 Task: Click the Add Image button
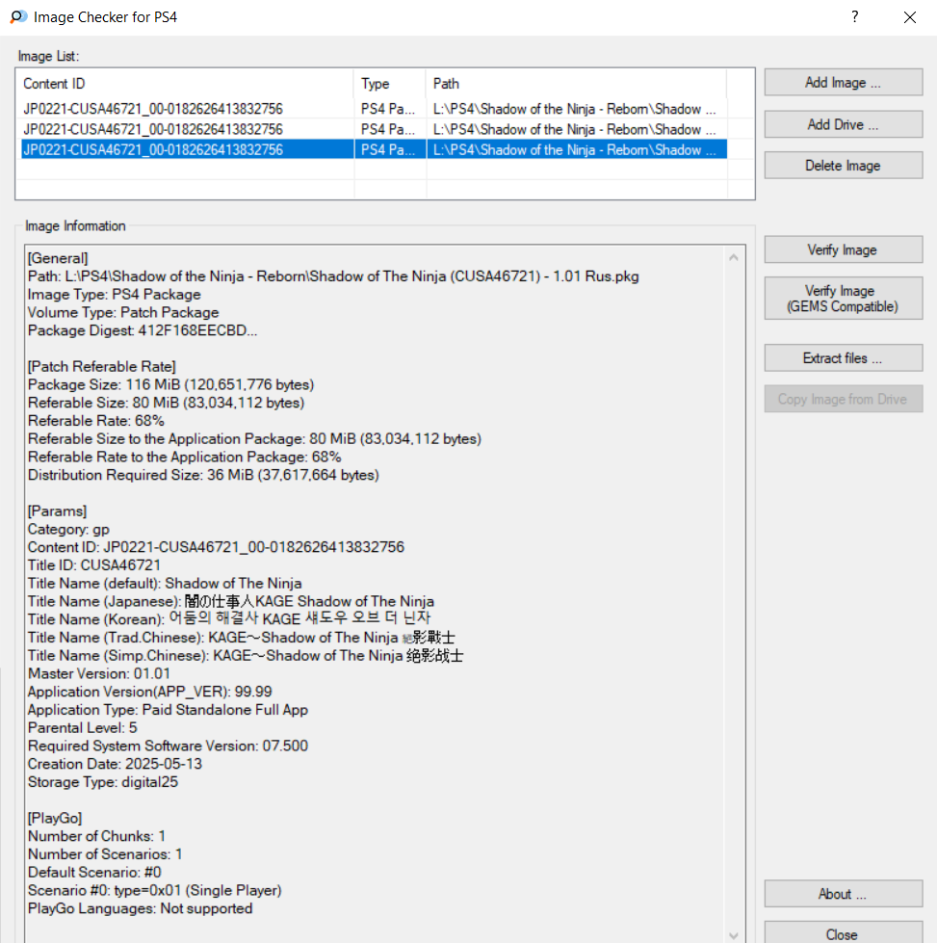coord(844,83)
